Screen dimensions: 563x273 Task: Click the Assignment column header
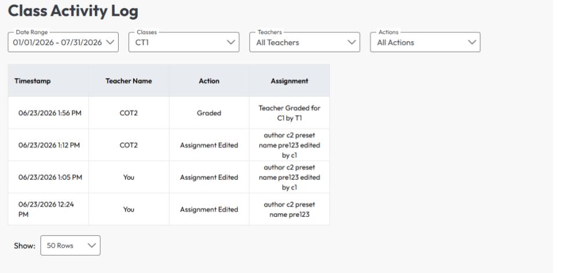tap(289, 81)
